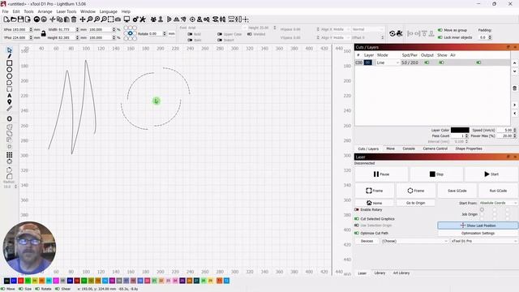The width and height of the screenshot is (519, 292).
Task: Click the Camera capture icon
Action: click(x=118, y=19)
